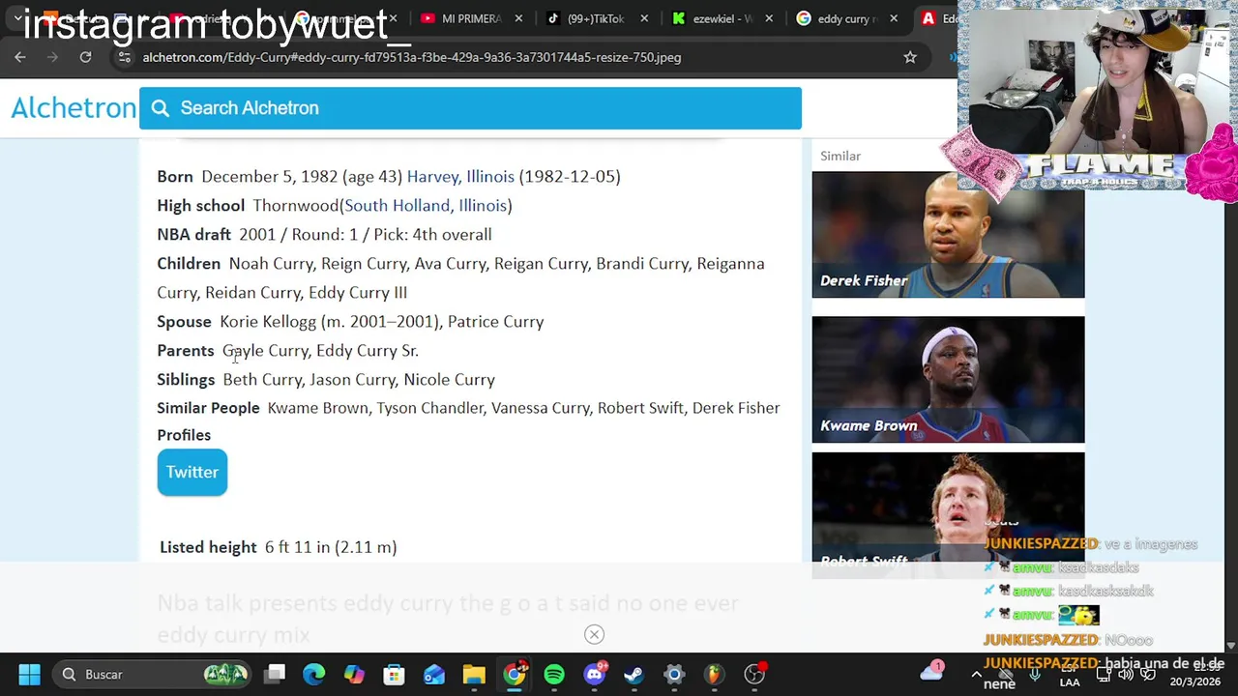Go back using the browser back arrow
This screenshot has width=1238, height=696.
pyautogui.click(x=20, y=57)
